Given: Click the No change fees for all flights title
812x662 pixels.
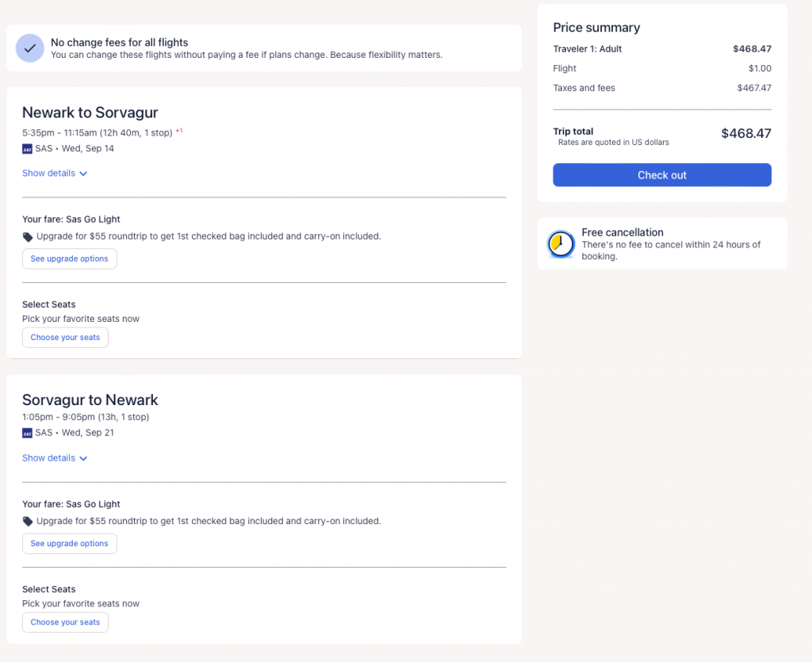Looking at the screenshot, I should tap(120, 43).
